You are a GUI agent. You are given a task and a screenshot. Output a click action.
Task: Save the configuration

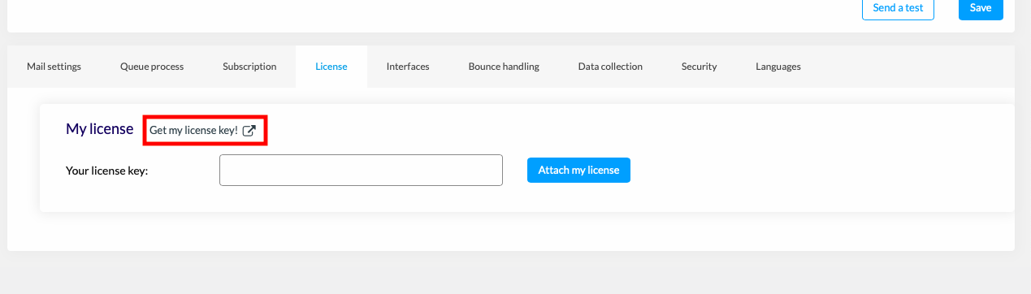tap(981, 8)
